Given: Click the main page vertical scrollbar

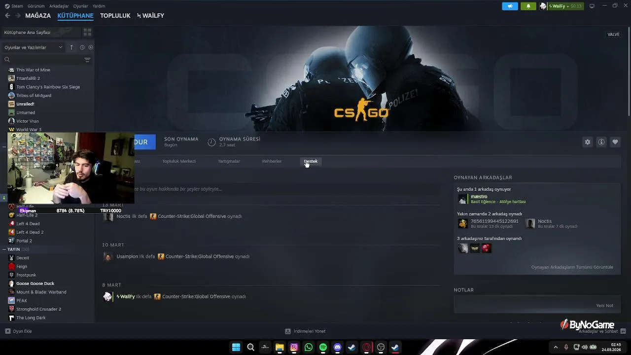Looking at the screenshot, I should (629, 71).
